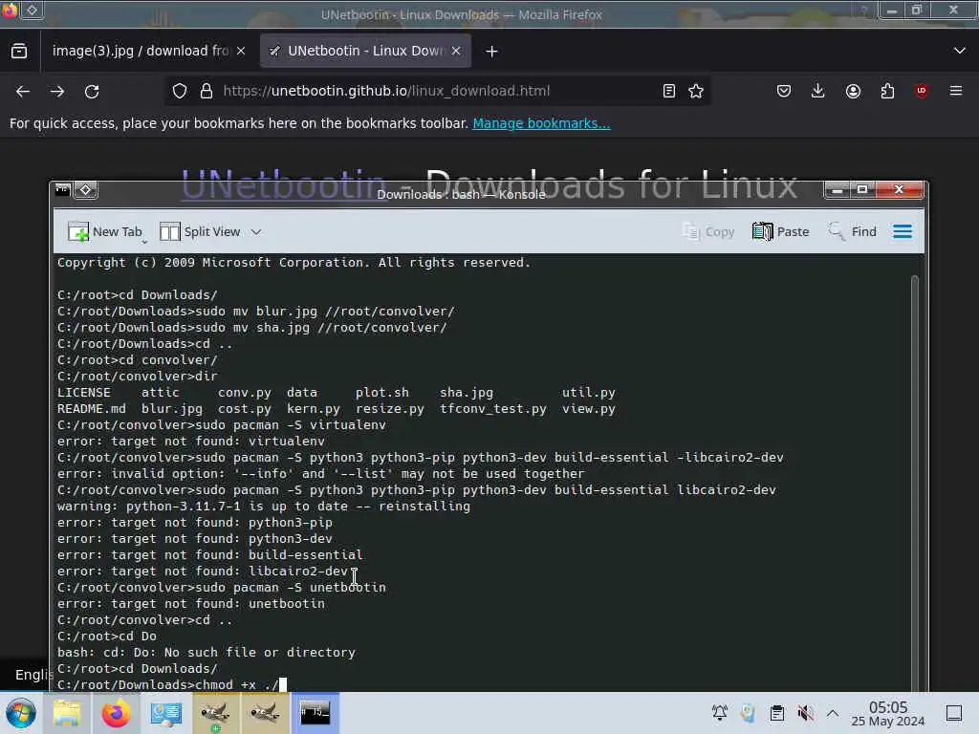Click Konsole terminal taskbar icon
The height and width of the screenshot is (734, 979).
tap(315, 713)
